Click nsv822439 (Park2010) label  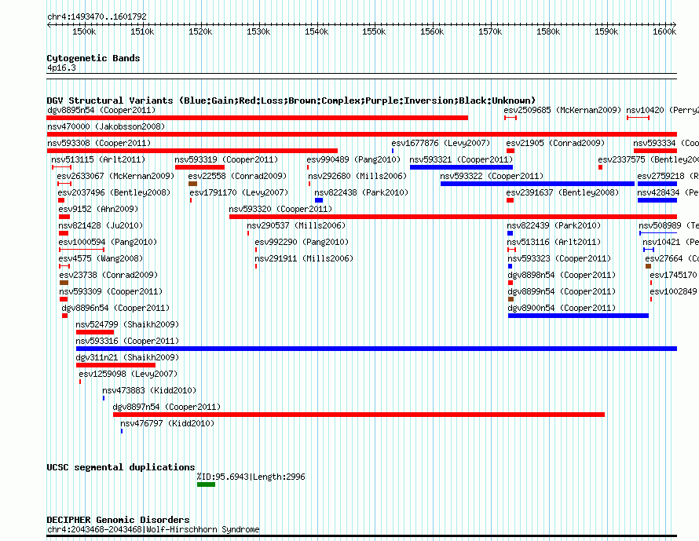click(554, 225)
